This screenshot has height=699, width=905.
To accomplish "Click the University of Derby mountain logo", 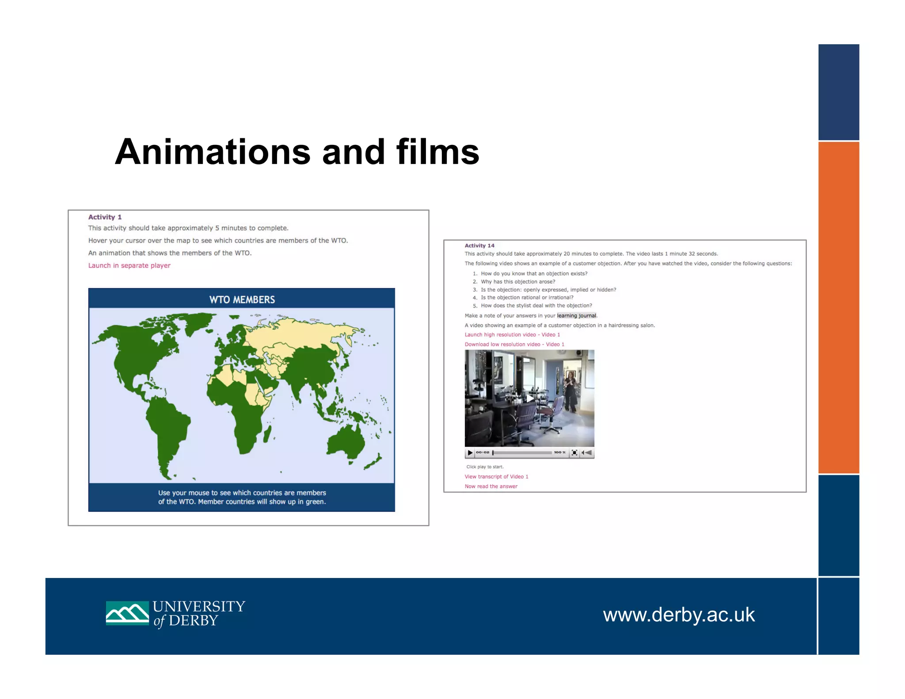I will 127,613.
